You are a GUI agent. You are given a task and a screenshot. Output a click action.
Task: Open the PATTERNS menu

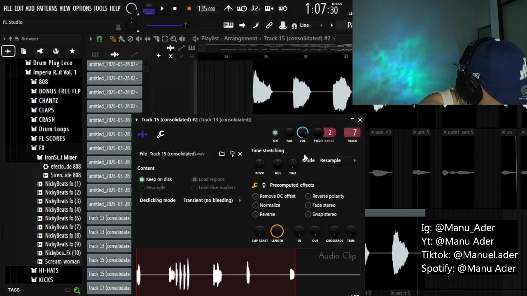pyautogui.click(x=47, y=8)
